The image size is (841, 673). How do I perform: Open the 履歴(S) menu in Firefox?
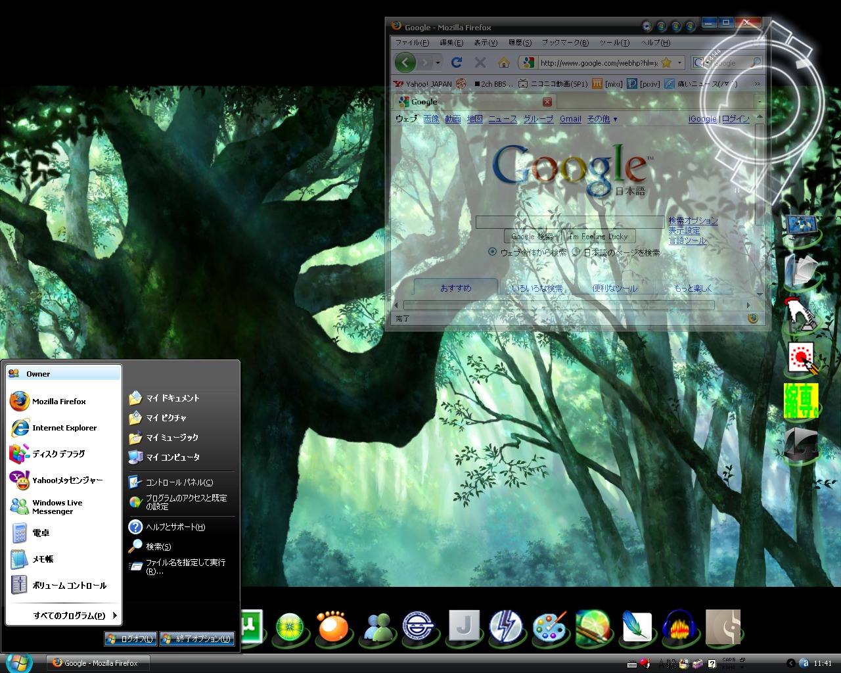(520, 43)
